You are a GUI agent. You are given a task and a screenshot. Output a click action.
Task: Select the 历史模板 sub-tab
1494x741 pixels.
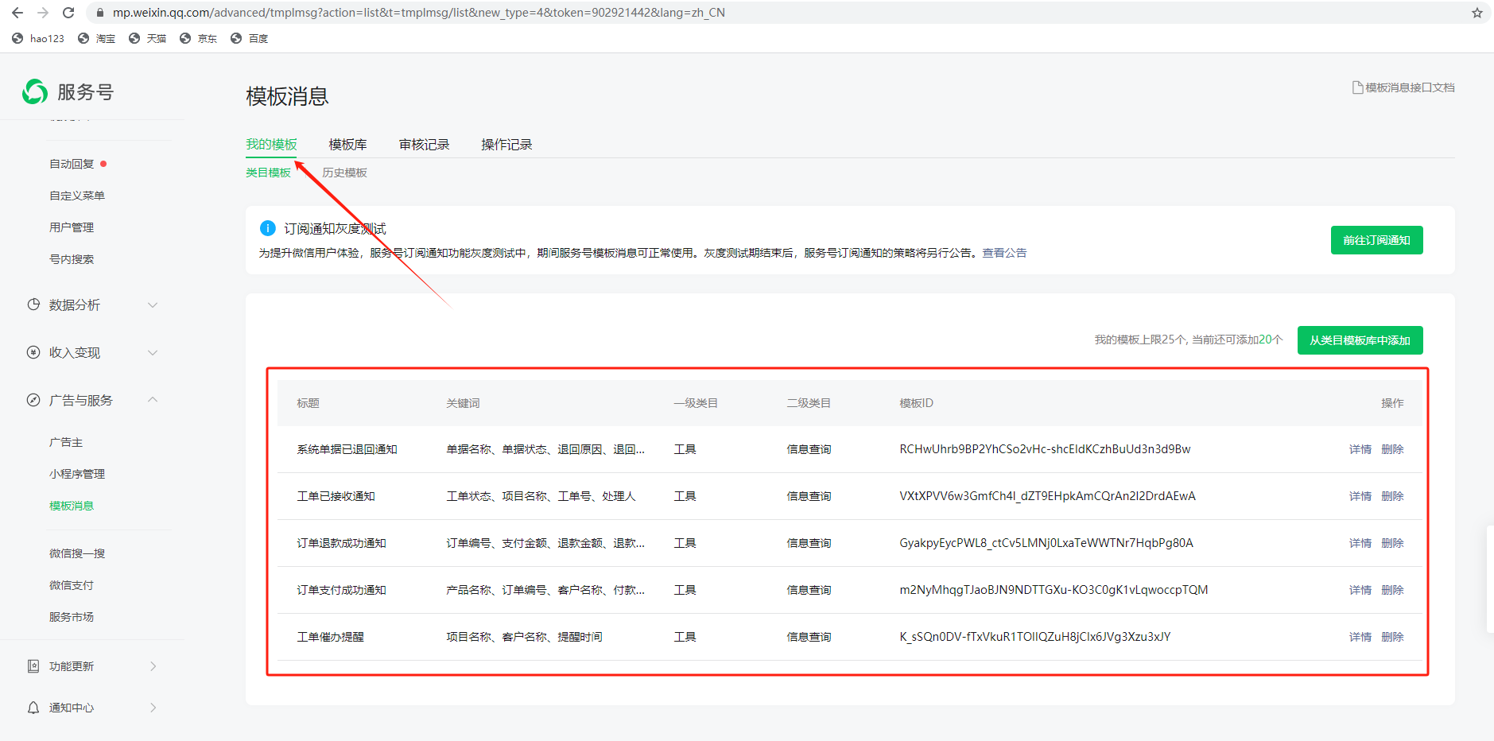[344, 173]
